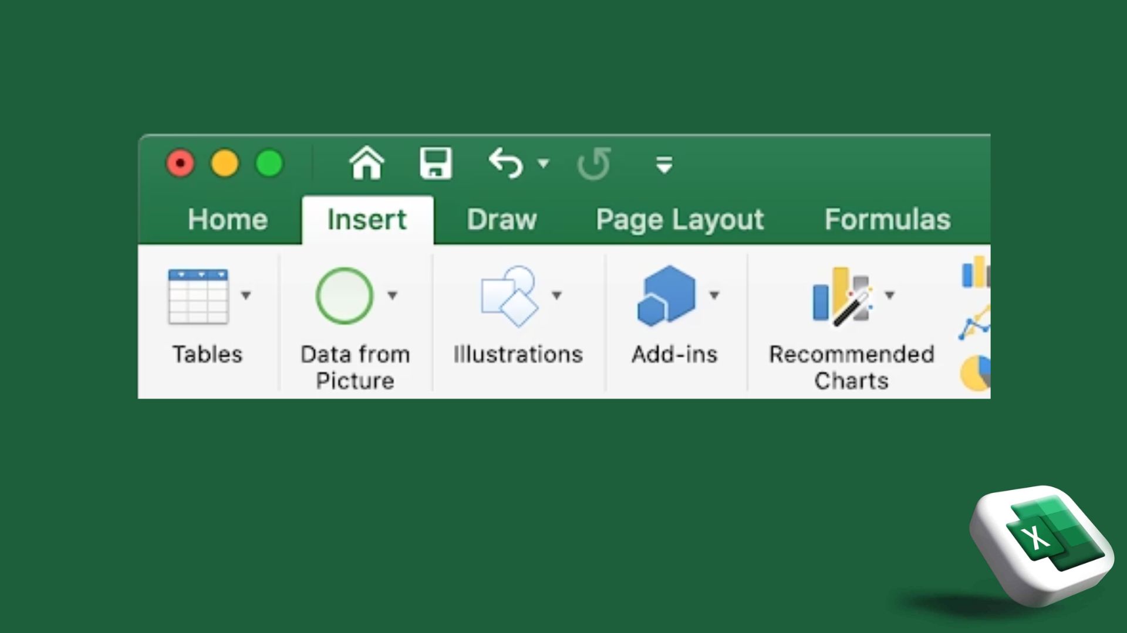Click the Add-ins hexagon icon
The image size is (1127, 633).
666,295
